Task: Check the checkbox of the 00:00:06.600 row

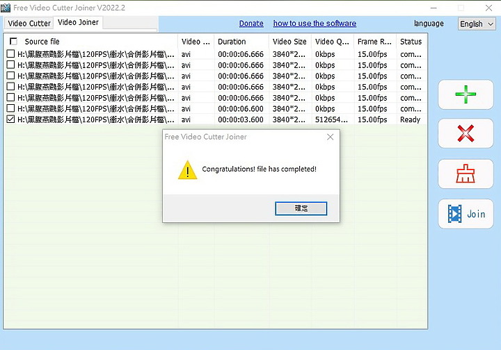Action: (x=10, y=108)
